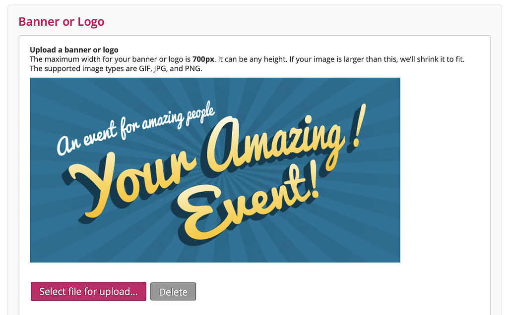This screenshot has height=315, width=508.
Task: Click the 'we'll shrink it to fit' text
Action: pos(428,59)
